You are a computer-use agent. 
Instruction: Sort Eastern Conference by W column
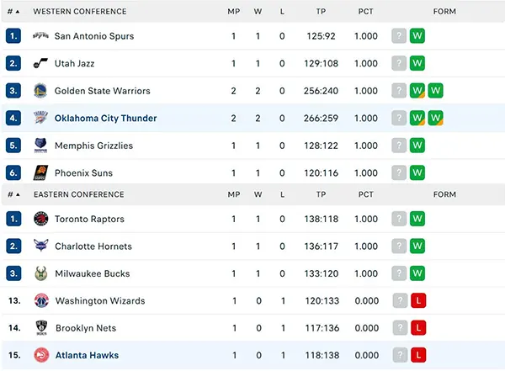[x=258, y=194]
